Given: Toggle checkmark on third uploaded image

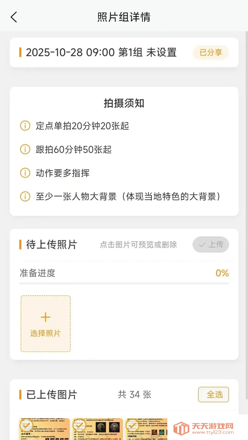Looking at the screenshot, I should point(132,425).
